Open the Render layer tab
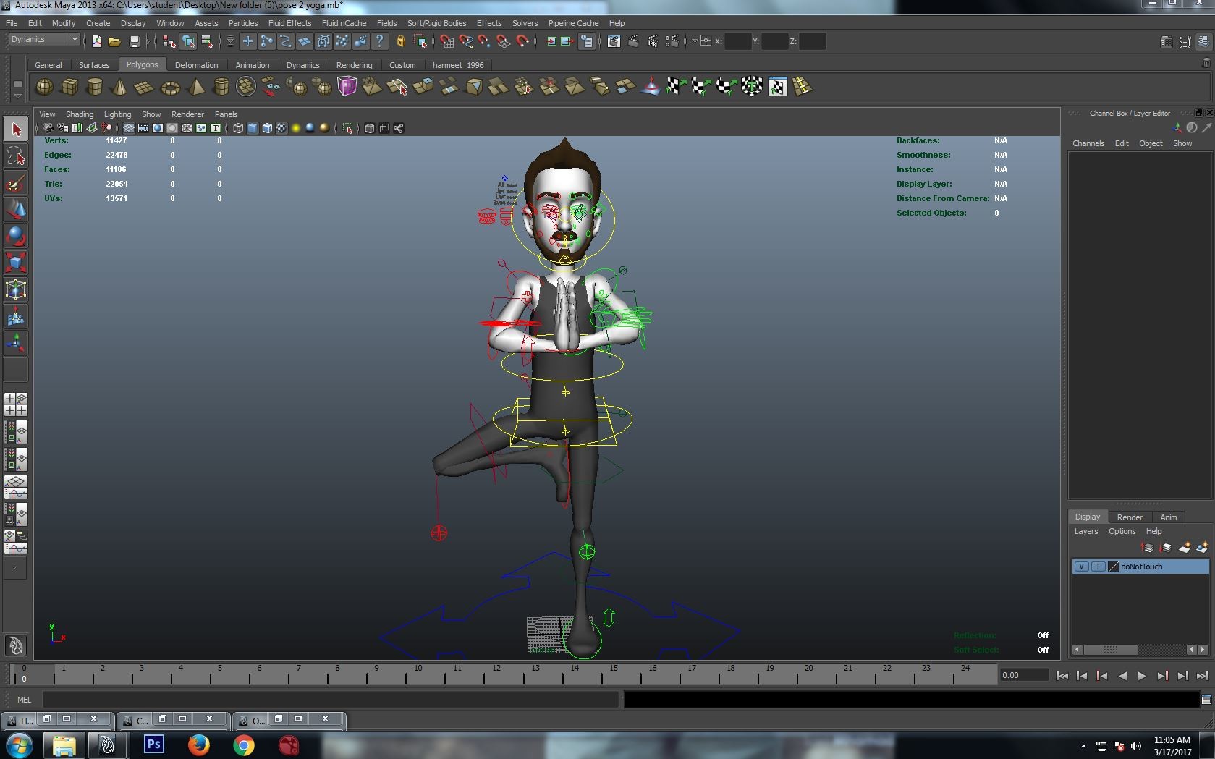This screenshot has height=759, width=1215. [1129, 517]
